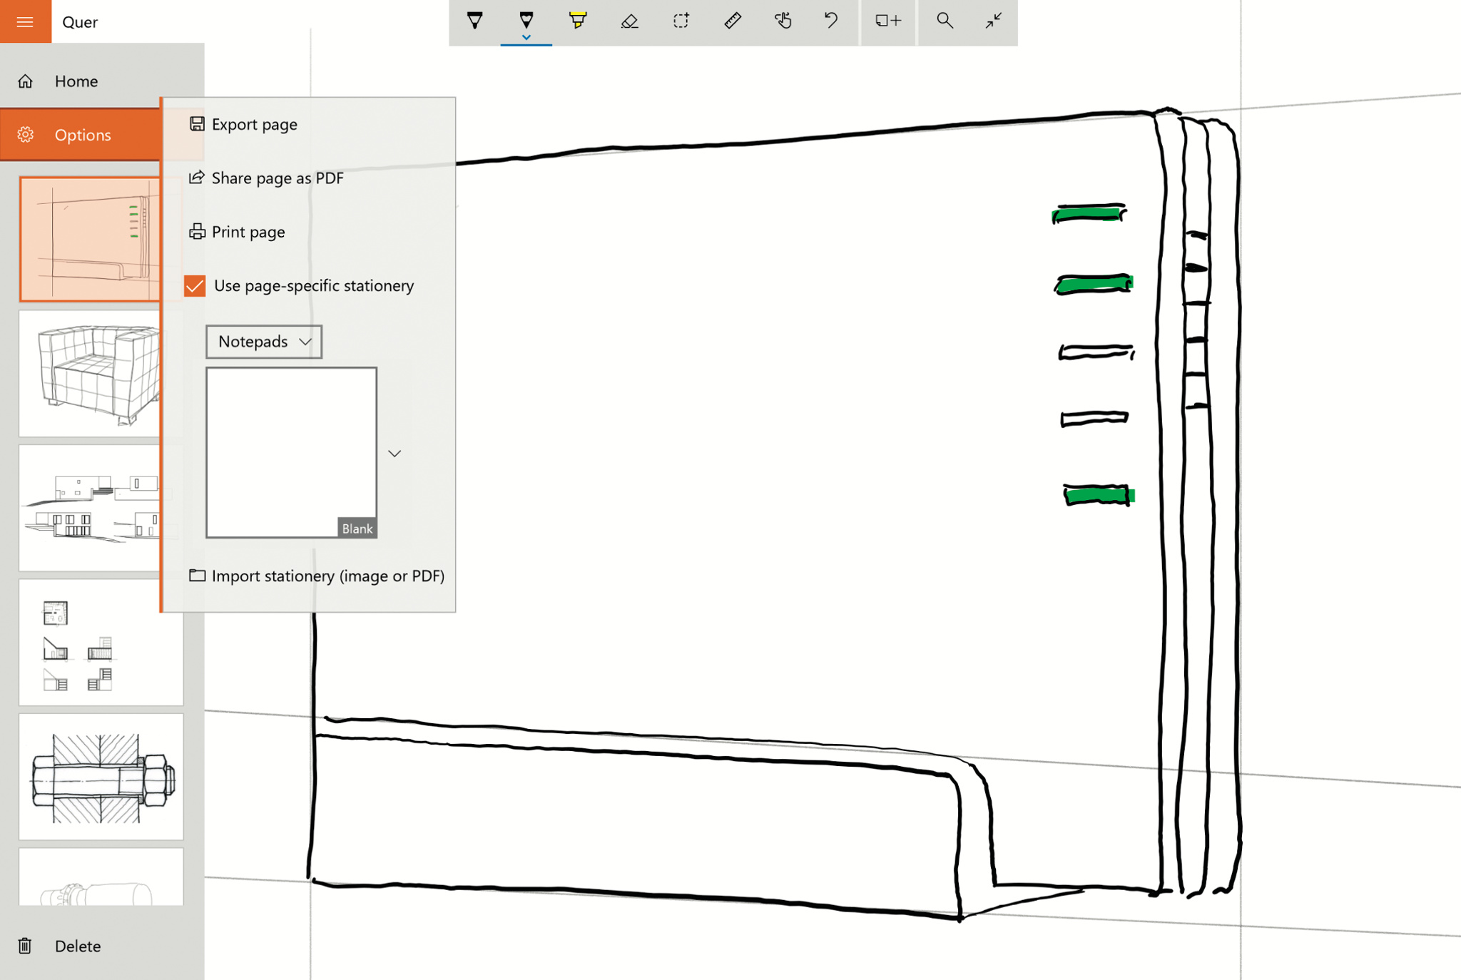Screen dimensions: 1461x980
Task: Import stationery image or PDF
Action: tap(327, 576)
